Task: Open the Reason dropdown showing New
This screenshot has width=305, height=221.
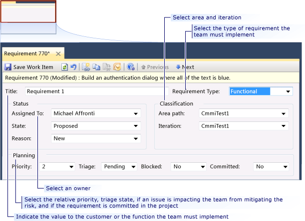Action: 136,138
